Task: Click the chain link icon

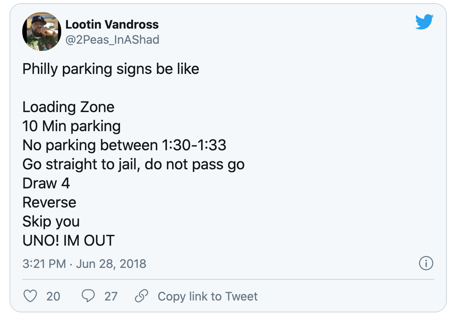Action: coord(142,296)
